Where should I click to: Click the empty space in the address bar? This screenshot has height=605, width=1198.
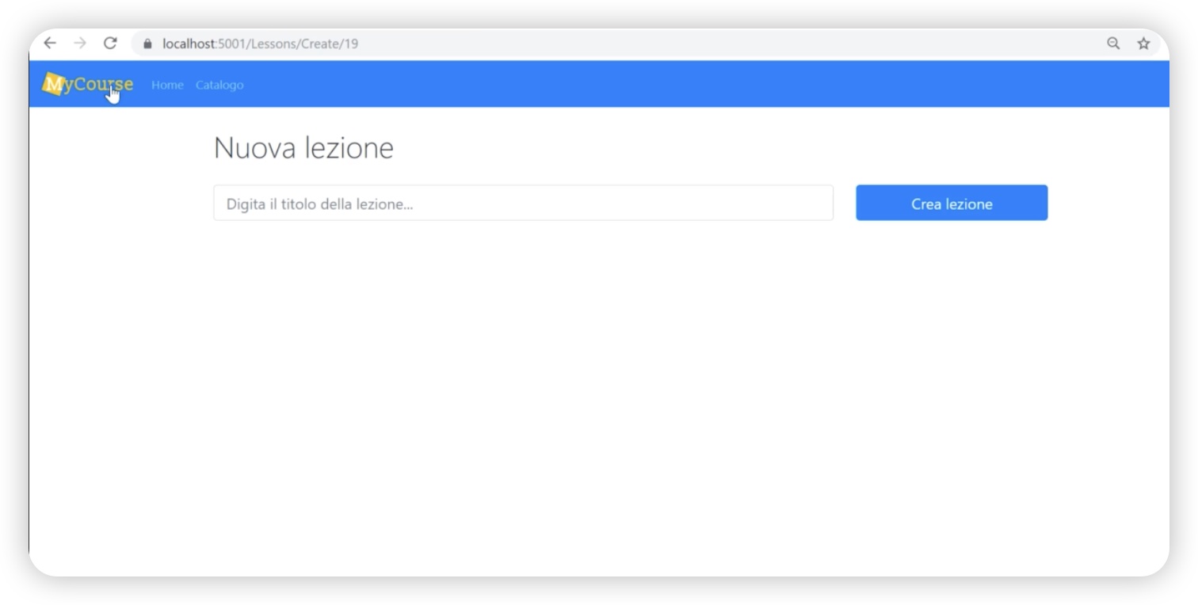click(x=713, y=44)
